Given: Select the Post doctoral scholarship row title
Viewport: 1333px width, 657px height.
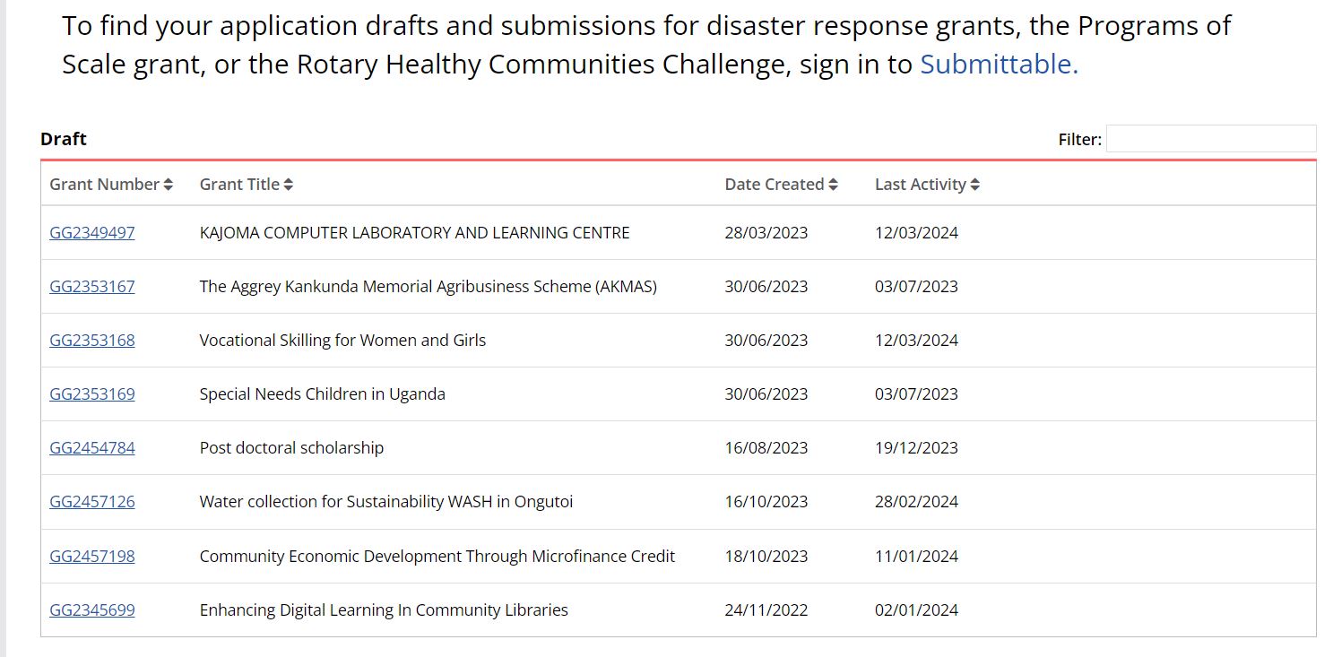Looking at the screenshot, I should 291,448.
